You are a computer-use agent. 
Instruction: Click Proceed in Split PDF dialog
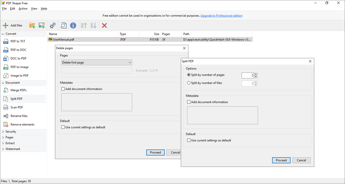pos(281,160)
